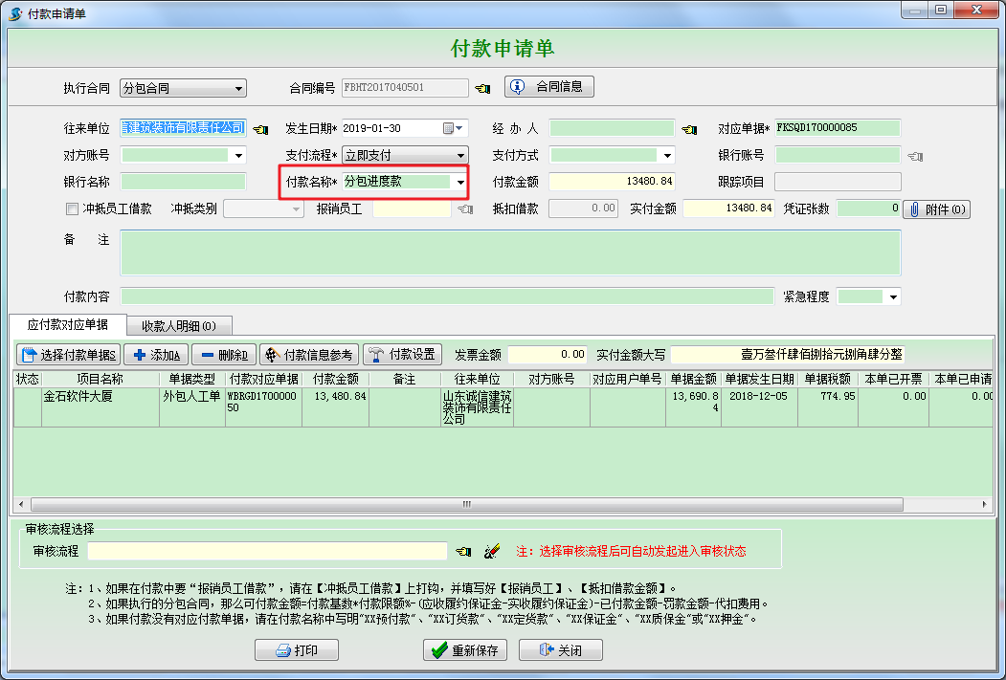Select the 山东诚信建筑装饰有限责任公司 cell
This screenshot has width=1006, height=680.
click(478, 406)
